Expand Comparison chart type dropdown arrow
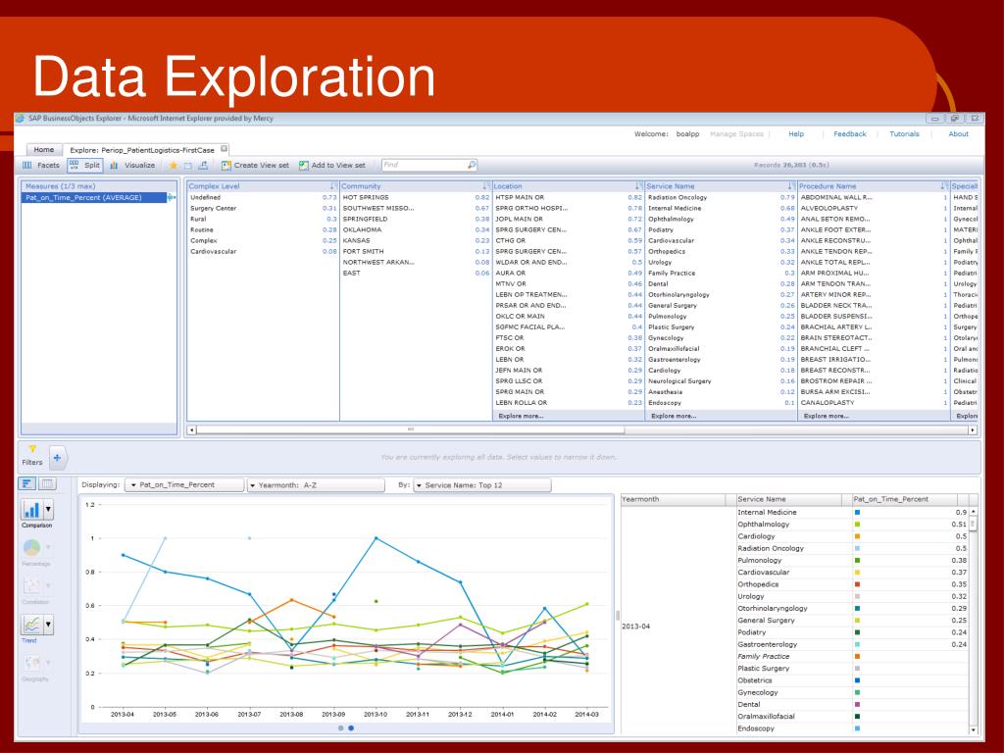 pyautogui.click(x=48, y=510)
